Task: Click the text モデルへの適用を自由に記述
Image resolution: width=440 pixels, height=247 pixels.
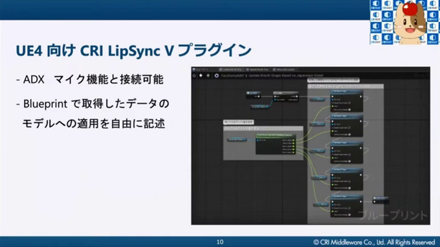Action: pos(94,124)
